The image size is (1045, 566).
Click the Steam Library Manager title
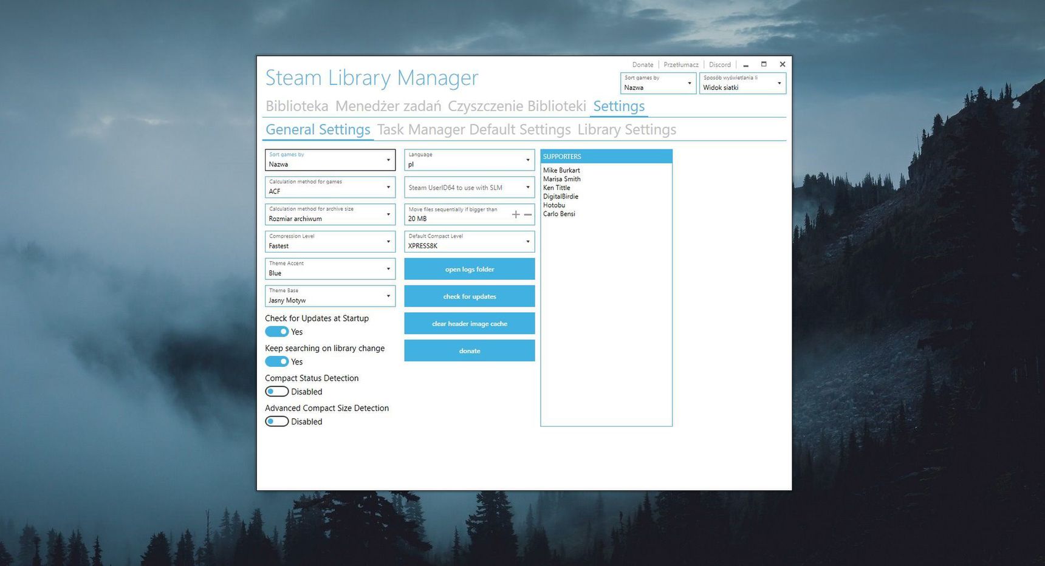(372, 78)
